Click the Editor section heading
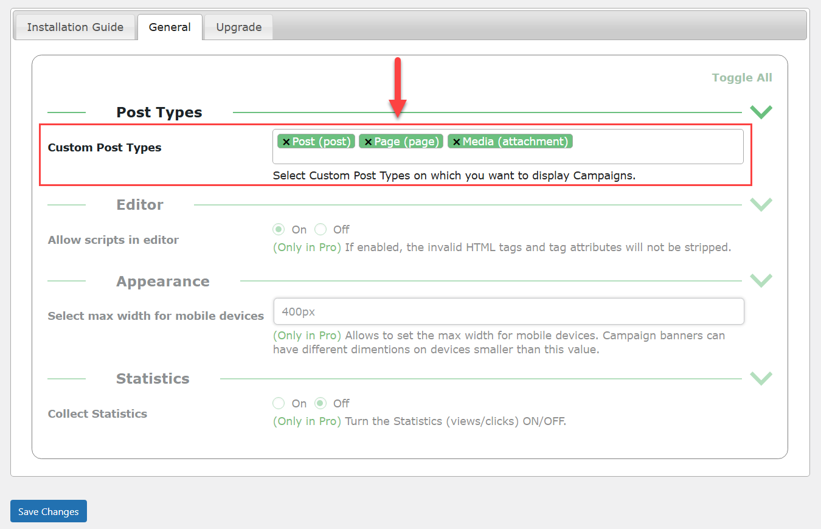 [140, 205]
